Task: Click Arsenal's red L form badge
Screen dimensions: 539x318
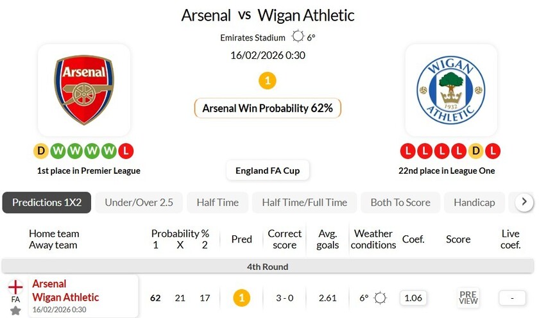Action: 126,151
